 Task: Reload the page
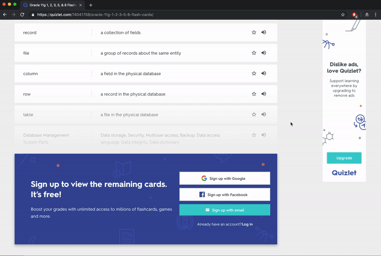[22, 15]
